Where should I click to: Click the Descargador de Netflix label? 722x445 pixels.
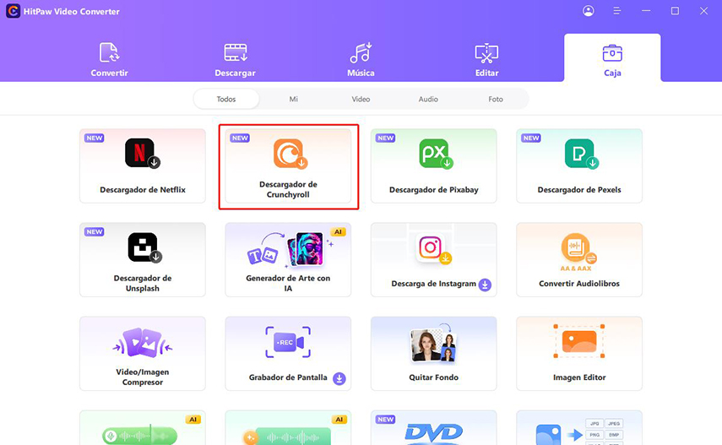point(142,190)
